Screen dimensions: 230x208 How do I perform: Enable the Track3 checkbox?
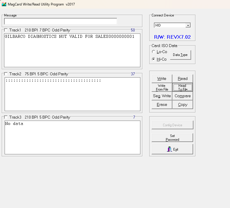pos(6,117)
